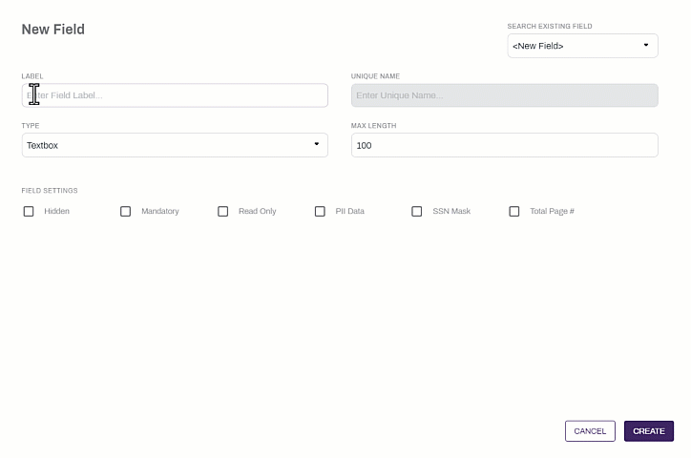Check the Total Page # box
The height and width of the screenshot is (458, 691).
tap(514, 212)
